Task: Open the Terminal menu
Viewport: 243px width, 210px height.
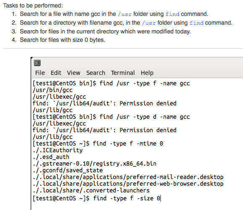Action: pos(123,73)
